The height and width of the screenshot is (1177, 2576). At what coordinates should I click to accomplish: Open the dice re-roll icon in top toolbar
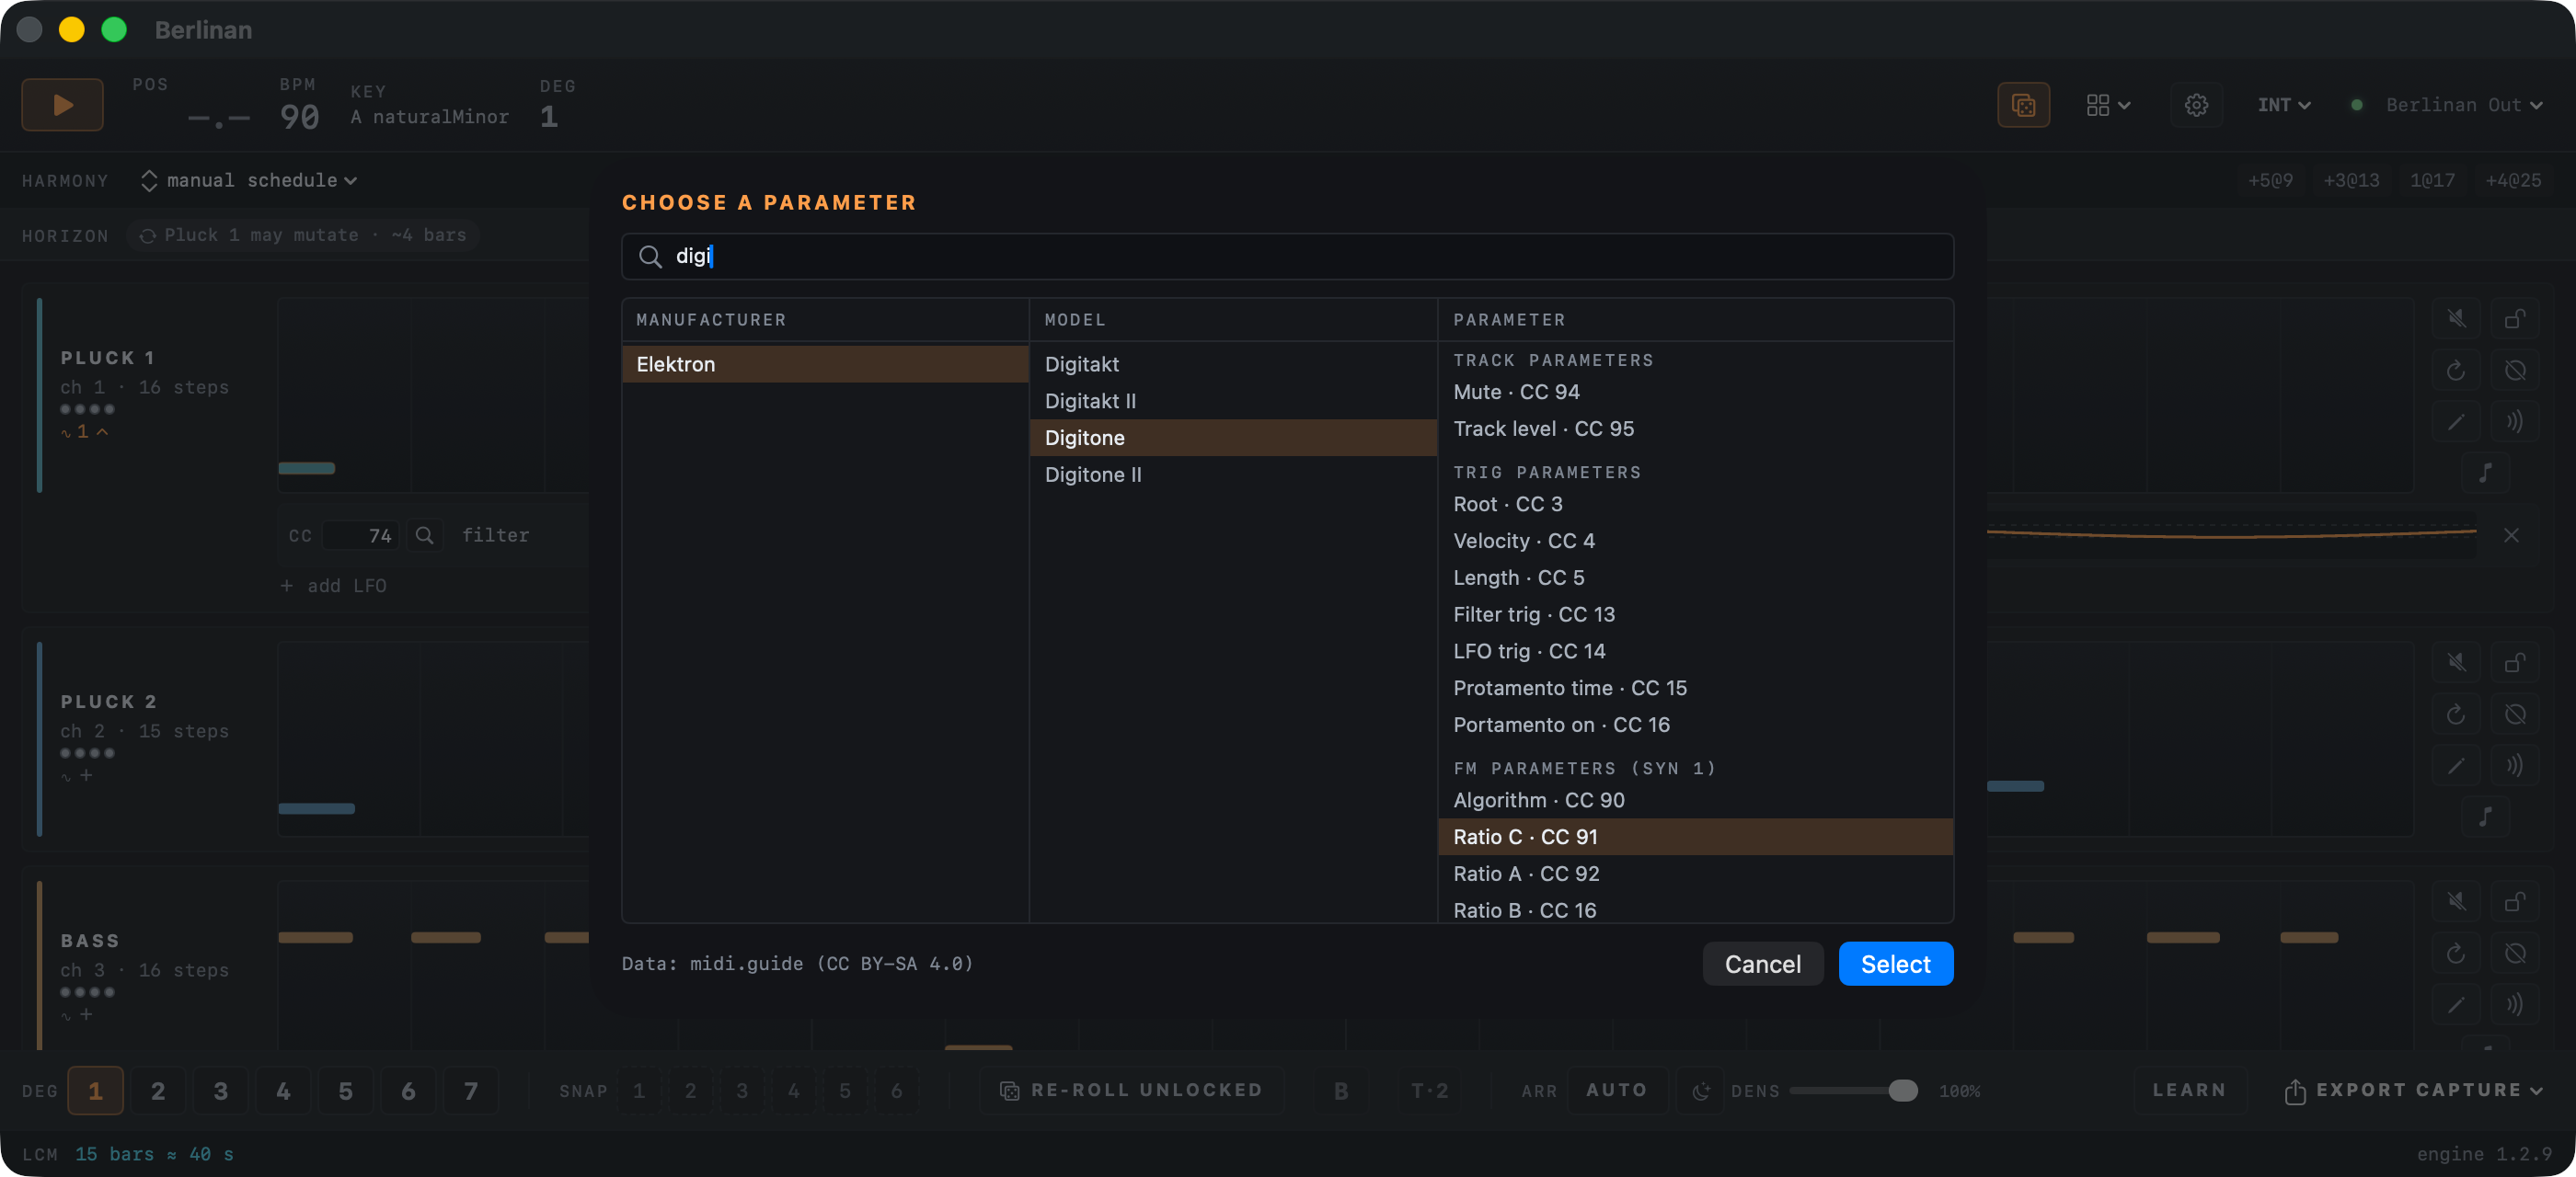coord(2023,104)
